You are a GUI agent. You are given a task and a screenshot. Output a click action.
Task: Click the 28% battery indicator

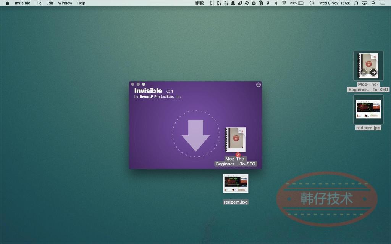pyautogui.click(x=297, y=3)
